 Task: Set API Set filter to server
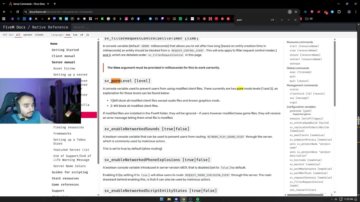[x=28, y=35]
